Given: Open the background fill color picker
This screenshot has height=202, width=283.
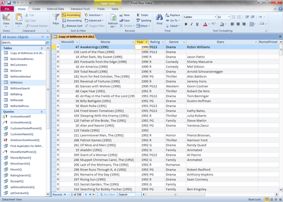Looking at the screenshot, I should (226, 24).
